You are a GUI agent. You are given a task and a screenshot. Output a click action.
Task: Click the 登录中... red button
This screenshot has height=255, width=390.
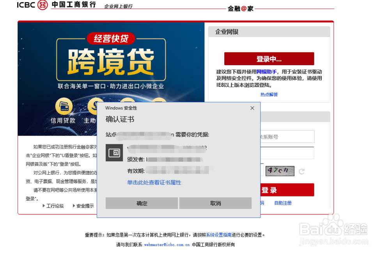coord(269,59)
